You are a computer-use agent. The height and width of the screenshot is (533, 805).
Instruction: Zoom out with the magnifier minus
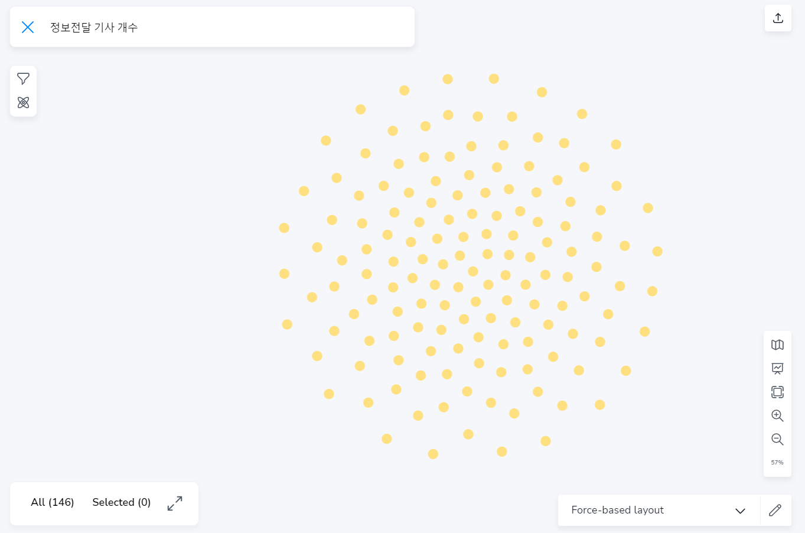coord(777,439)
